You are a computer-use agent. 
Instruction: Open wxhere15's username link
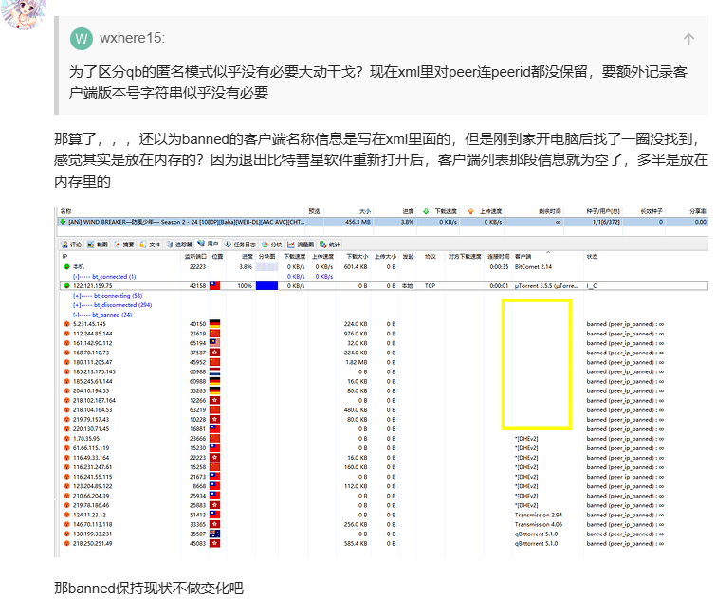(x=132, y=39)
